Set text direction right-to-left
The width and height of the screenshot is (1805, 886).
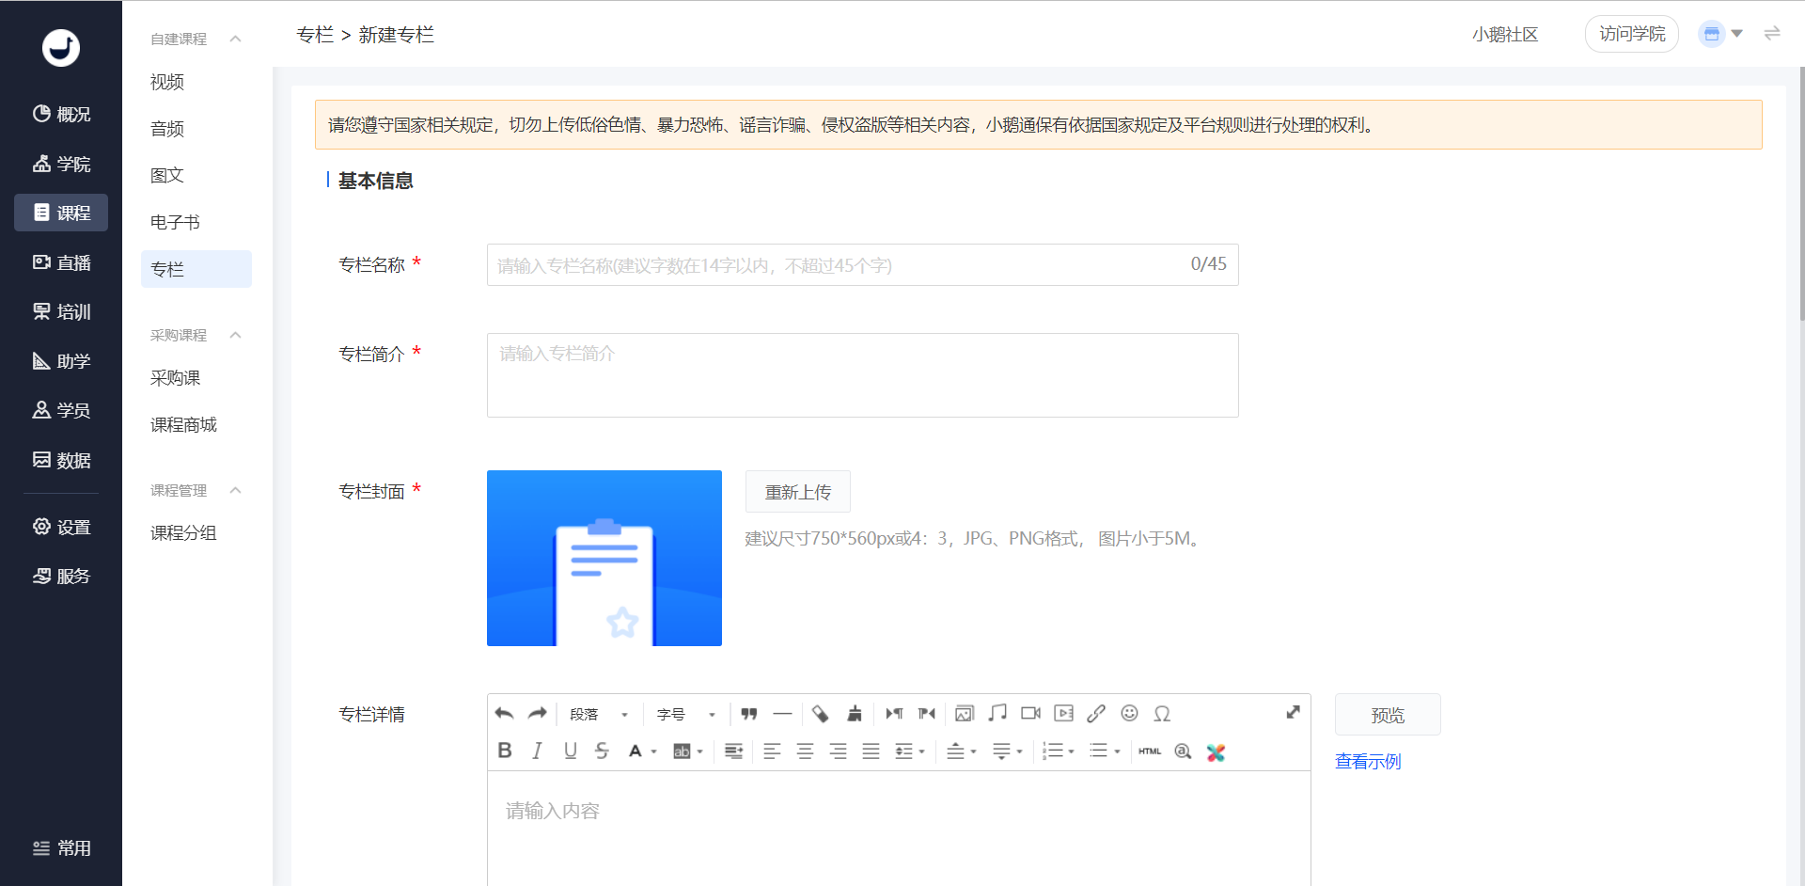click(927, 714)
